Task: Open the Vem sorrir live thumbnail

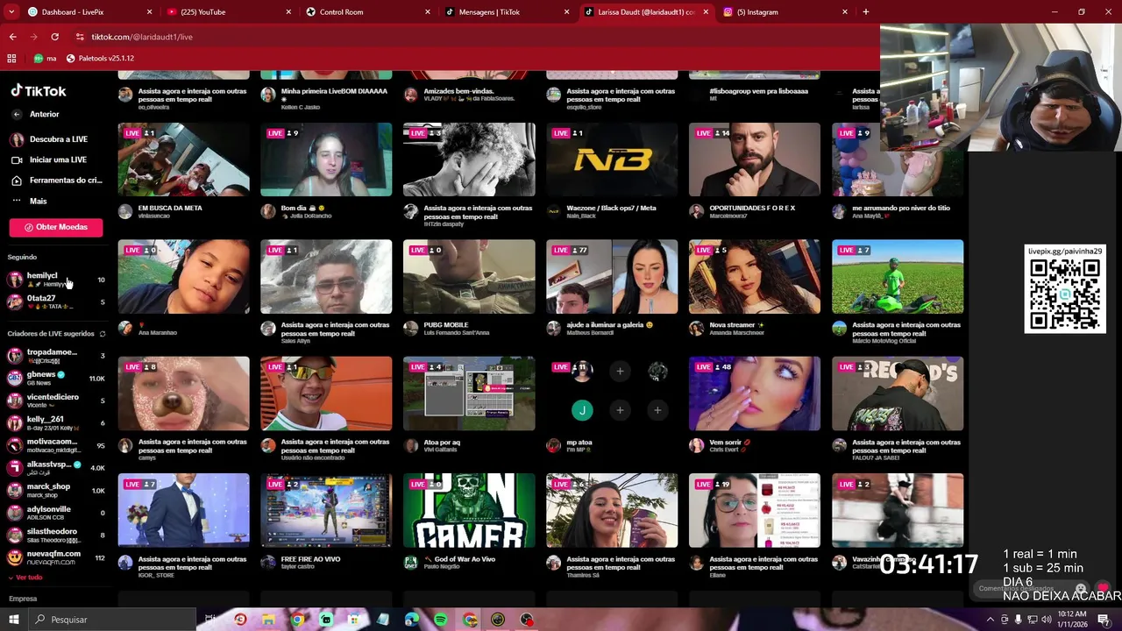Action: point(755,393)
